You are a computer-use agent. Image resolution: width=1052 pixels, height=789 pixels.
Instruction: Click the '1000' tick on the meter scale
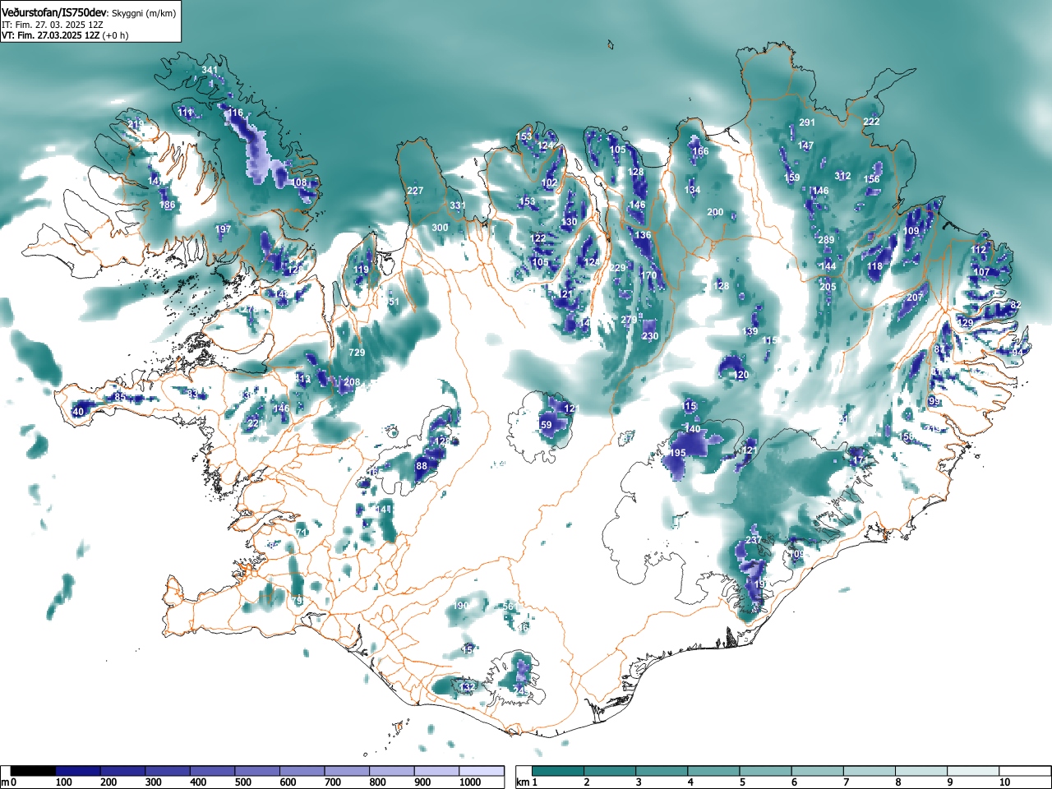(470, 782)
